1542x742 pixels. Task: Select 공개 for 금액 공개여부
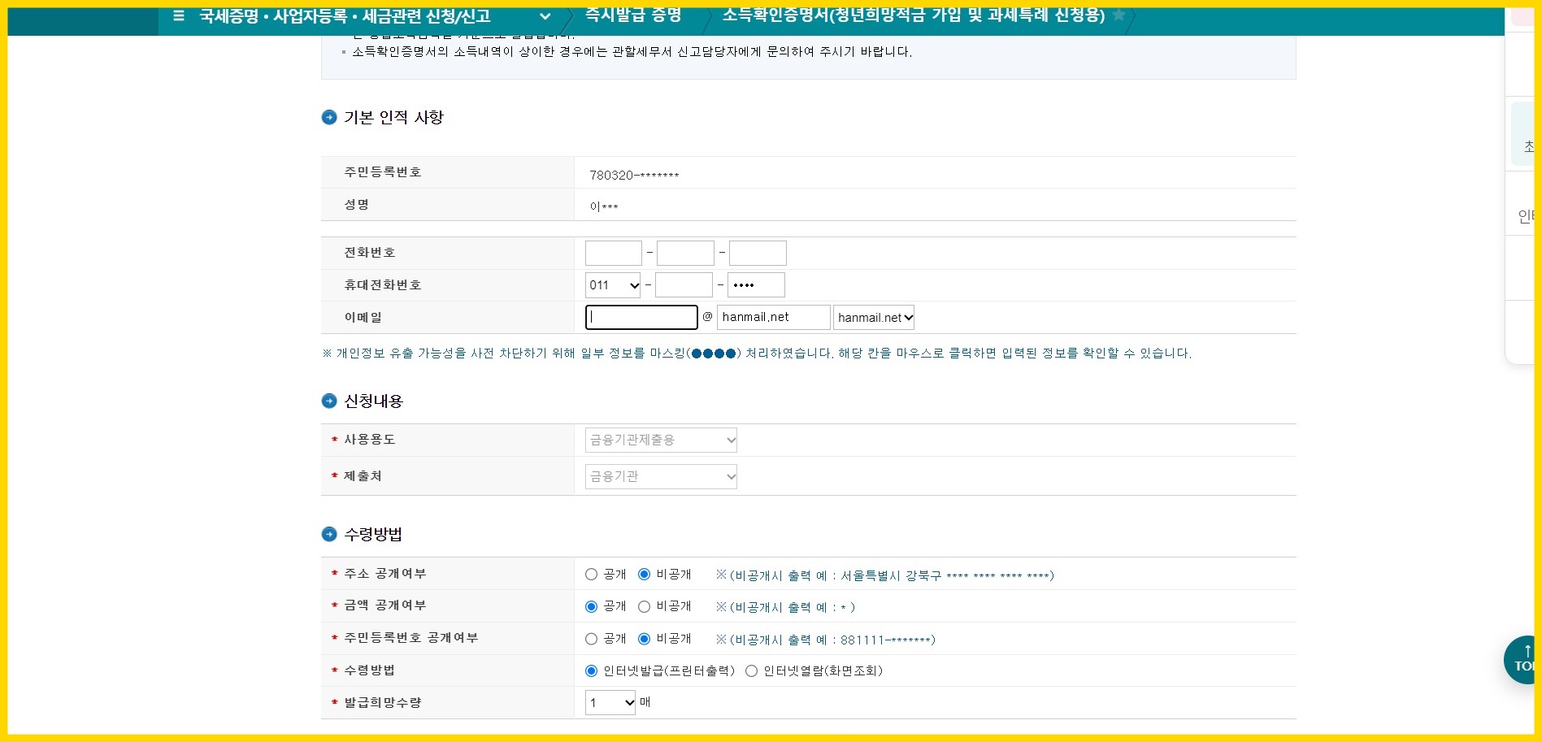pos(591,606)
